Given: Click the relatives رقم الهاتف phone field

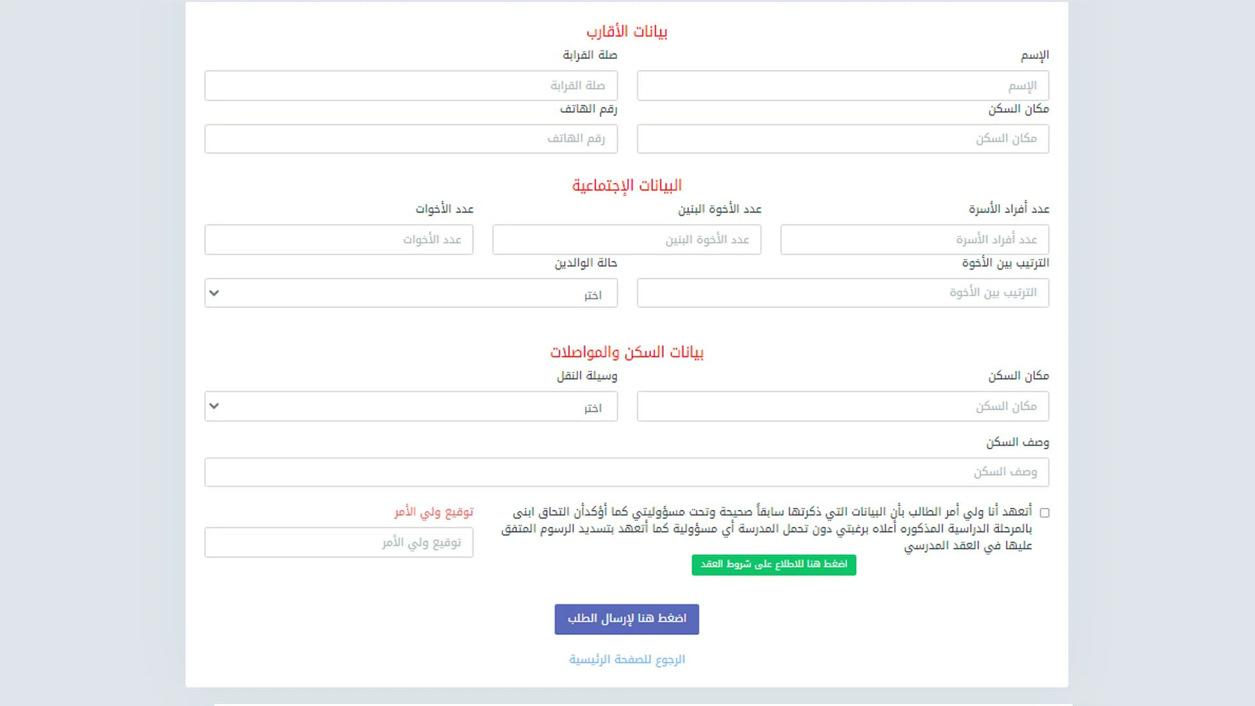Looking at the screenshot, I should pyautogui.click(x=410, y=139).
